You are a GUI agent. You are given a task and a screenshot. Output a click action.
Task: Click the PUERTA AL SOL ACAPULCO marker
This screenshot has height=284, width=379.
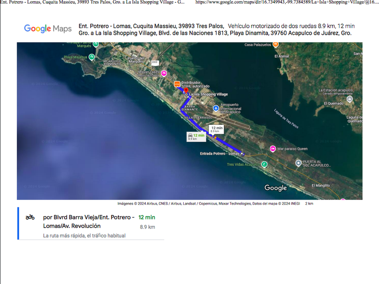pos(299,163)
